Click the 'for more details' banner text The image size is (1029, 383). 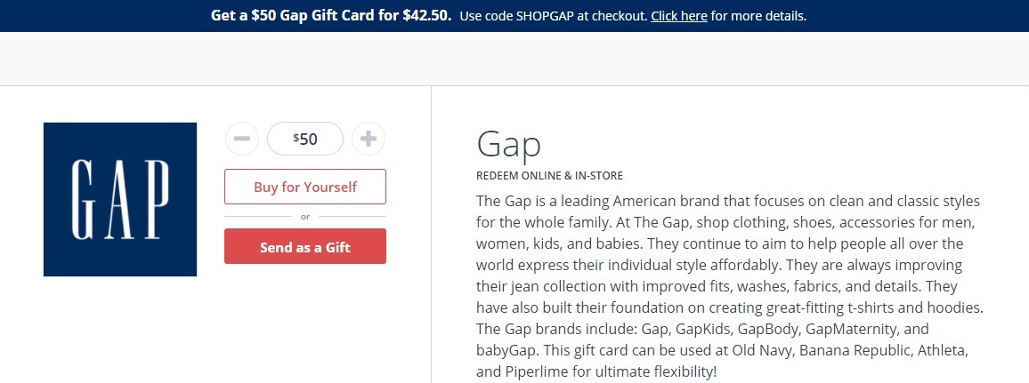pyautogui.click(x=758, y=16)
